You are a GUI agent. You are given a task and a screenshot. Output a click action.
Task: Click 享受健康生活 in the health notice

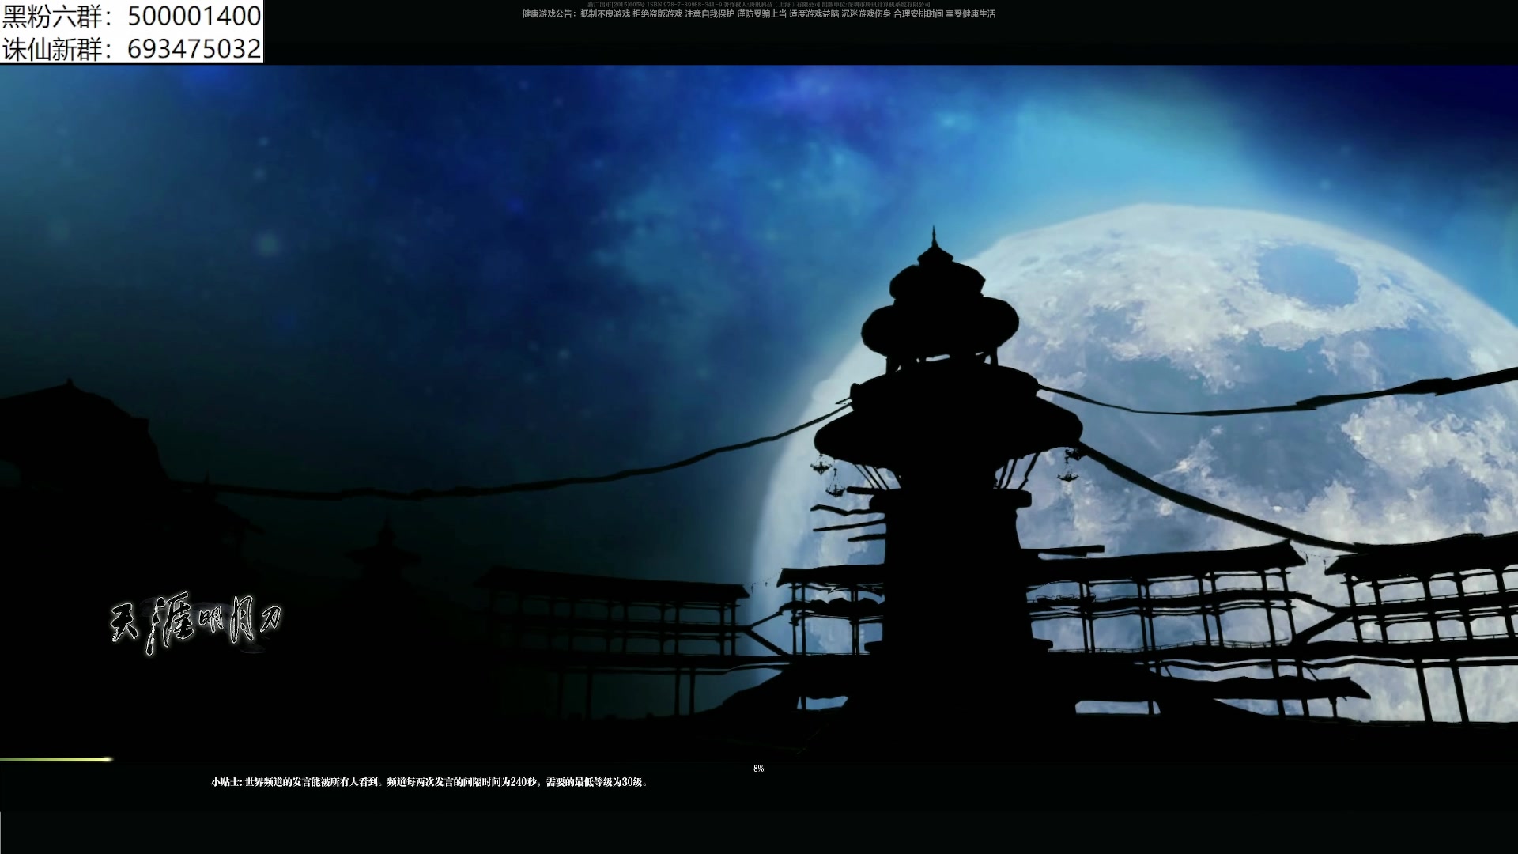pos(970,14)
